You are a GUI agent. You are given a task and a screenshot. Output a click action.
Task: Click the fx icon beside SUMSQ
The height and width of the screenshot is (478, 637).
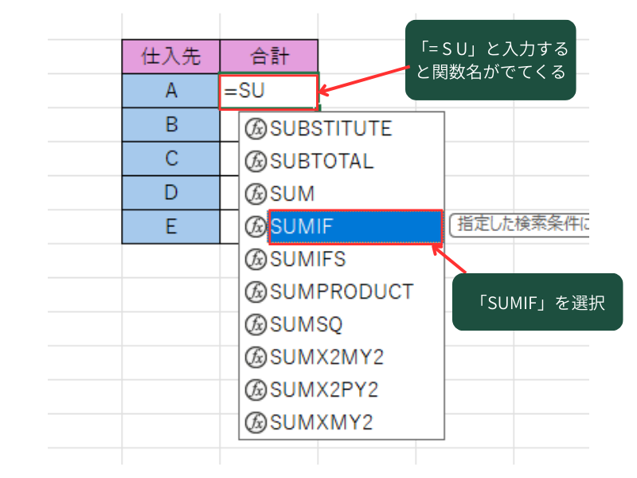(x=256, y=324)
